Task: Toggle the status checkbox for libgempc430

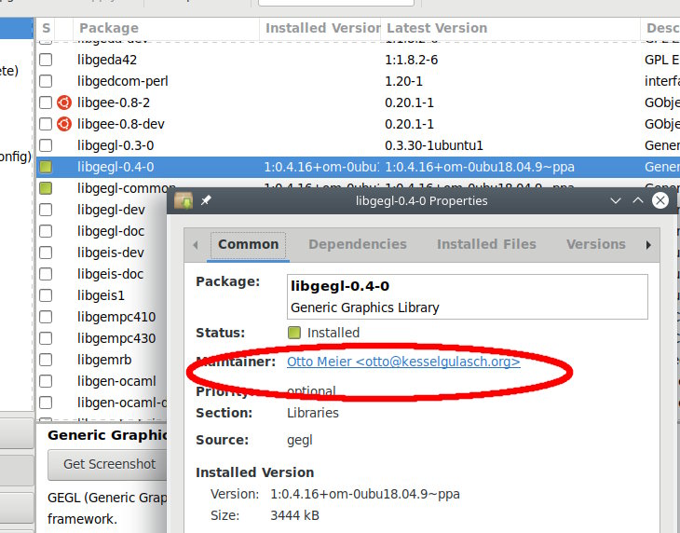Action: click(x=46, y=338)
